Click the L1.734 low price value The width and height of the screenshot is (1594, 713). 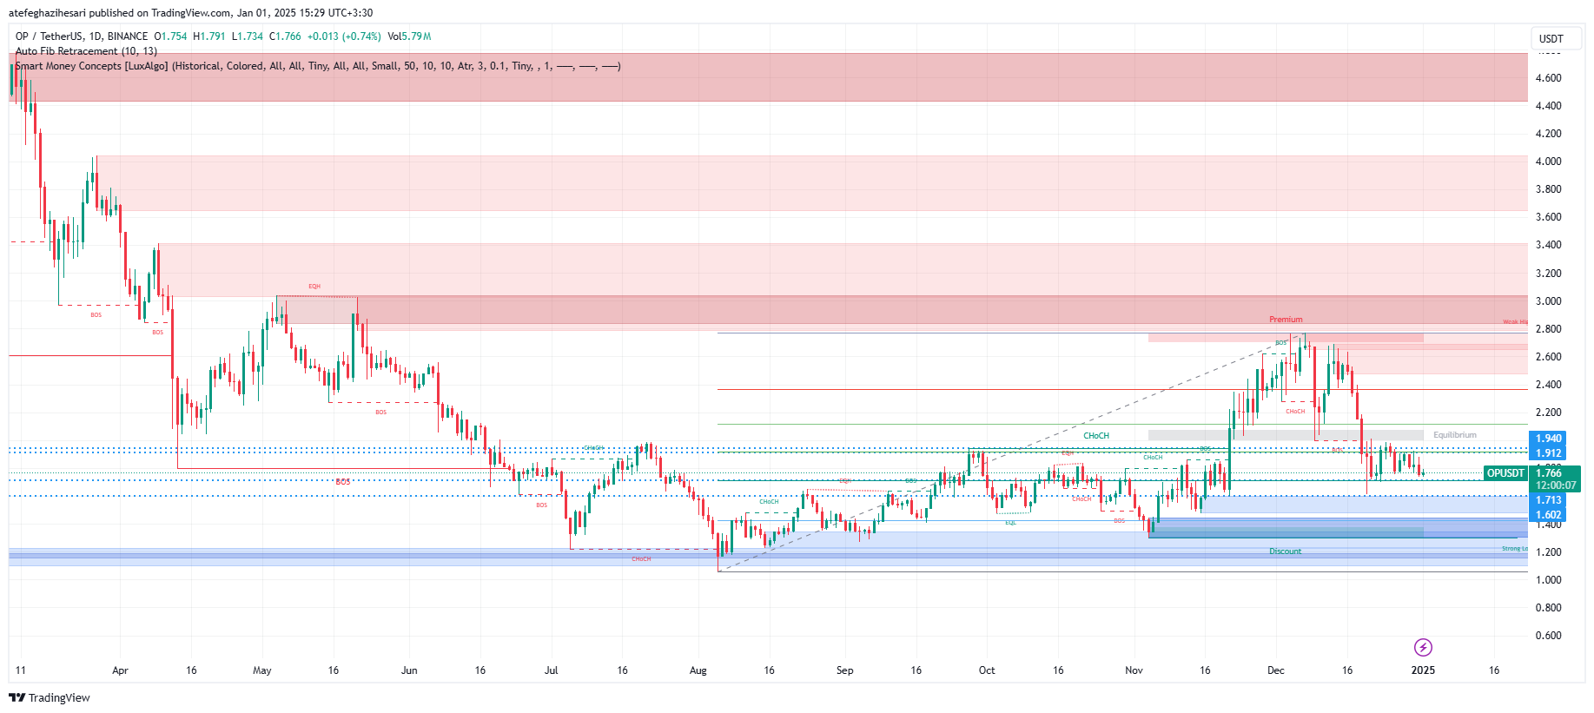click(x=247, y=36)
